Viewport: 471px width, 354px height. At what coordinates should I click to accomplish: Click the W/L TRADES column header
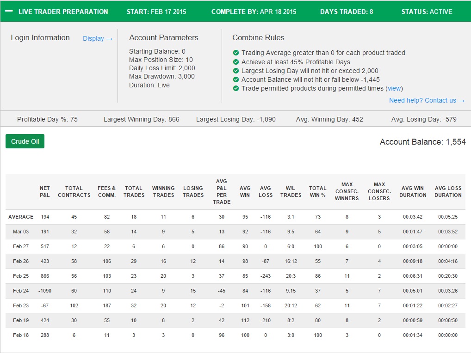(x=291, y=191)
